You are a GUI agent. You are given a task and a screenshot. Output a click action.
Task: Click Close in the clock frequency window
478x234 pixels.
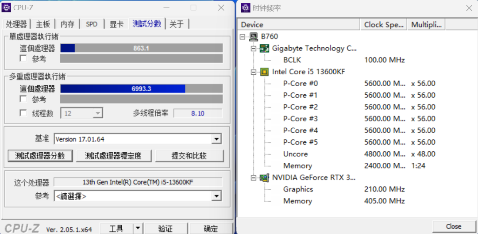pyautogui.click(x=454, y=226)
